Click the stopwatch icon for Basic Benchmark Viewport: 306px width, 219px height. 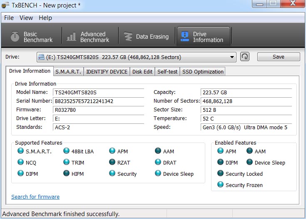click(15, 37)
